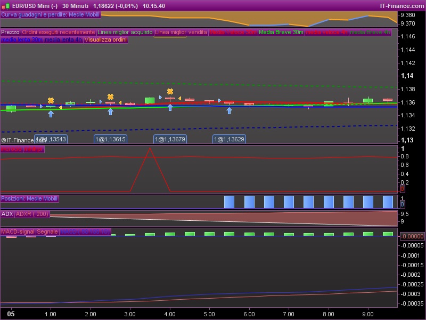Select 'media lenta 30m' indicator label

click(22, 39)
